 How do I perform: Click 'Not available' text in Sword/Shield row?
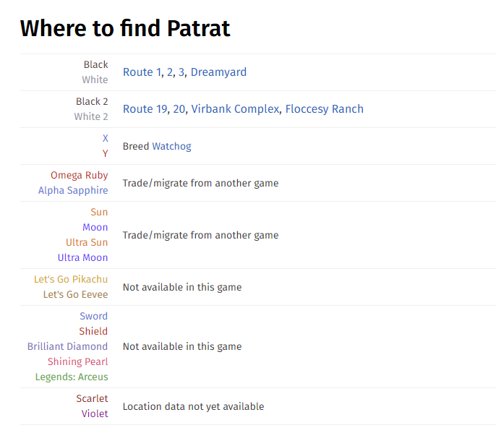click(x=182, y=347)
